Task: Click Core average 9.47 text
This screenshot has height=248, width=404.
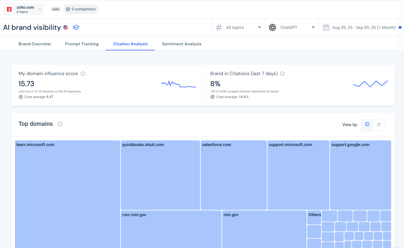Action: 39,97
